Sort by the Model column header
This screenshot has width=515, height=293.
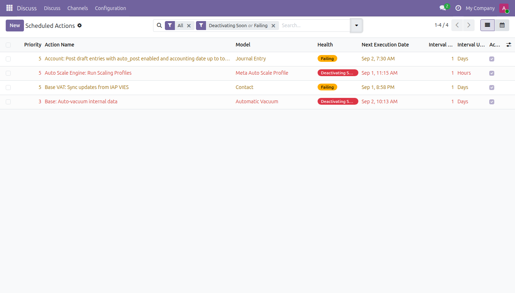pyautogui.click(x=243, y=45)
